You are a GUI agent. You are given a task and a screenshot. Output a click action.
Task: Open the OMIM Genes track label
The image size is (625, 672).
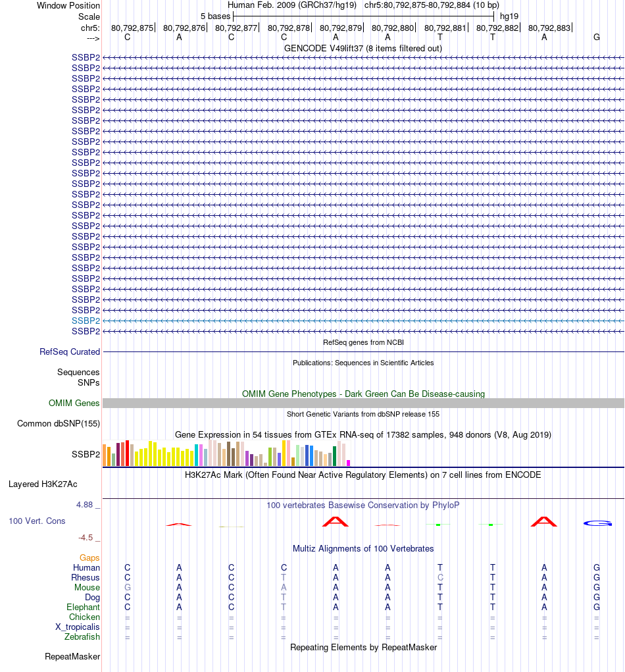[x=74, y=403]
